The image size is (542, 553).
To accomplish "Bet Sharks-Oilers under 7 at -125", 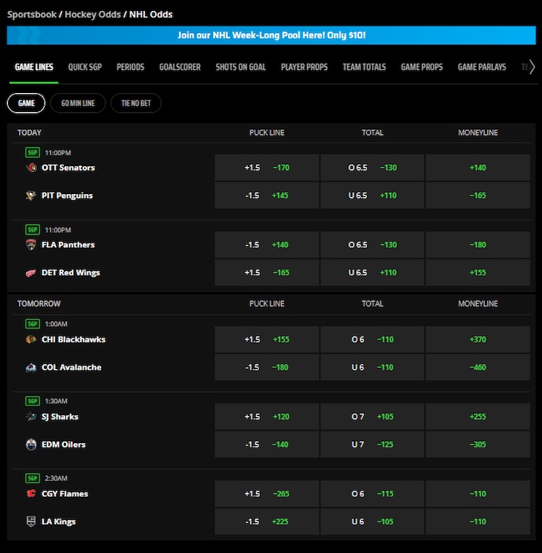I will 372,445.
